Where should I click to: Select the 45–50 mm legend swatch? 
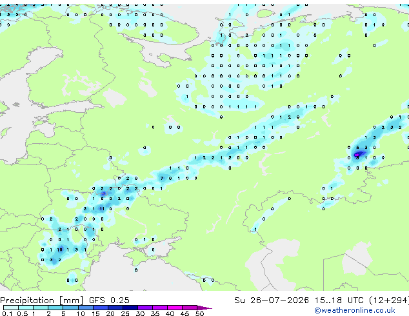coord(190,308)
